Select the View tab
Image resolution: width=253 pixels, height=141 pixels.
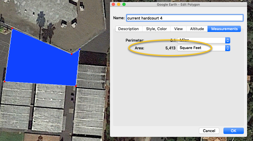click(x=178, y=29)
